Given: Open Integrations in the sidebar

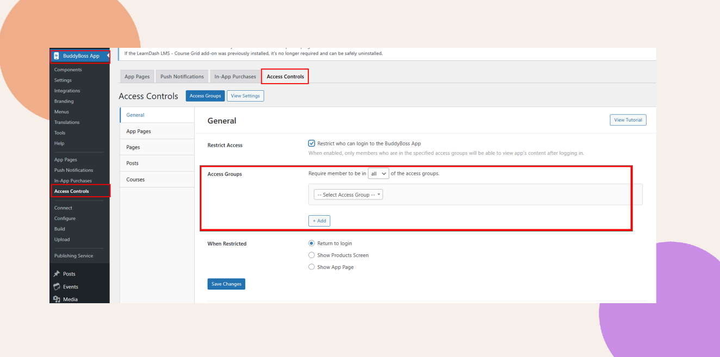Looking at the screenshot, I should [x=67, y=91].
